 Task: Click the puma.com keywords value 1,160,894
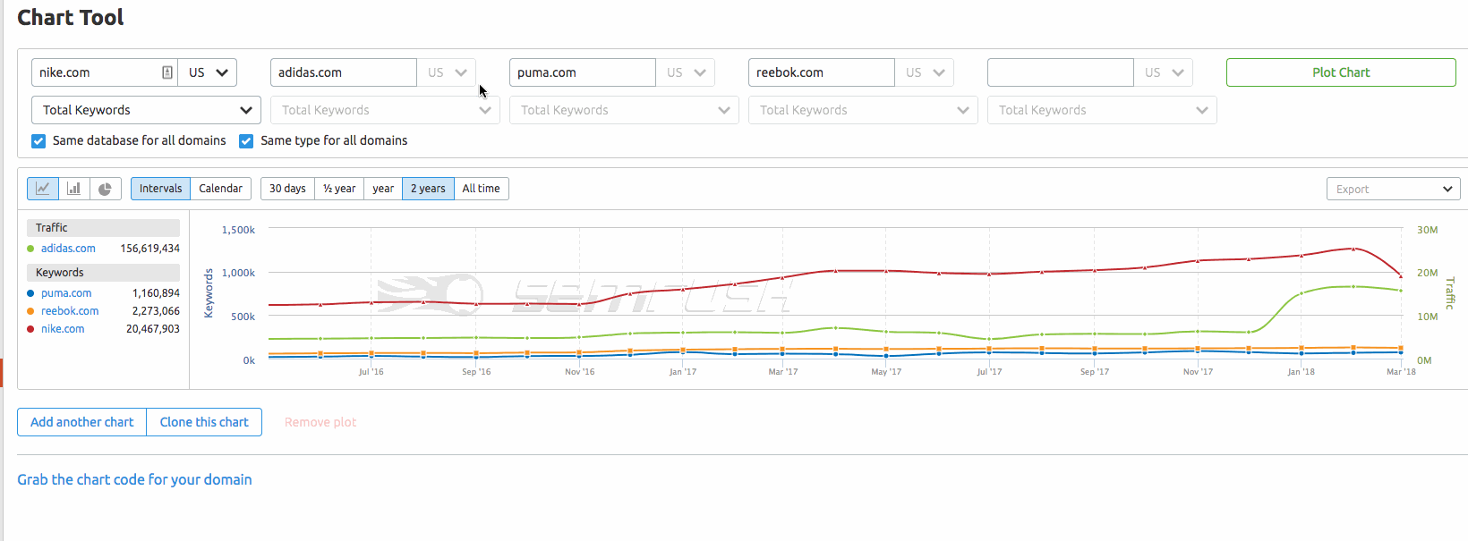[x=156, y=293]
